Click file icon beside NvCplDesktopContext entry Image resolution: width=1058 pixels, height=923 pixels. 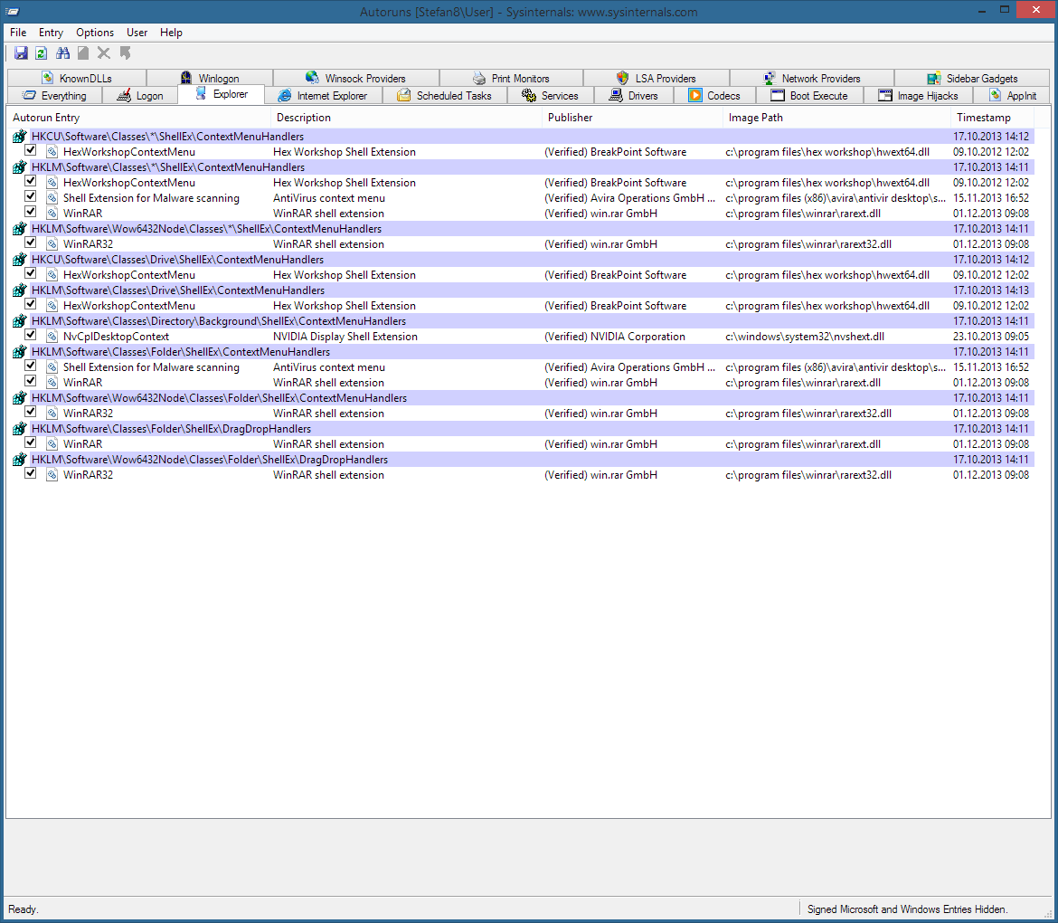click(x=52, y=337)
